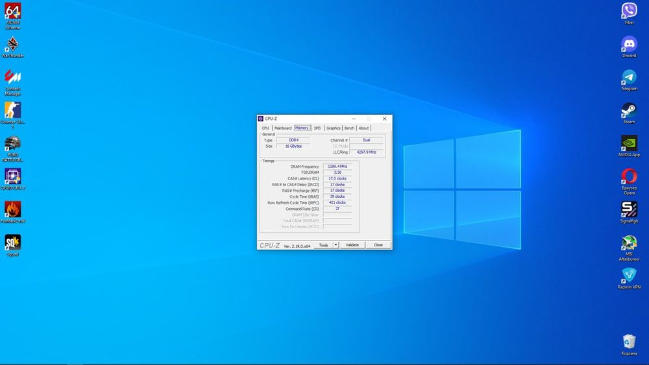This screenshot has height=365, width=649.
Task: Minimize the CPU-Z window
Action: click(x=354, y=119)
